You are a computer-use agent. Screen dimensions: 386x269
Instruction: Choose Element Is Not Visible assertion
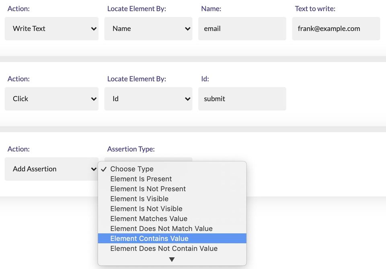coord(146,208)
